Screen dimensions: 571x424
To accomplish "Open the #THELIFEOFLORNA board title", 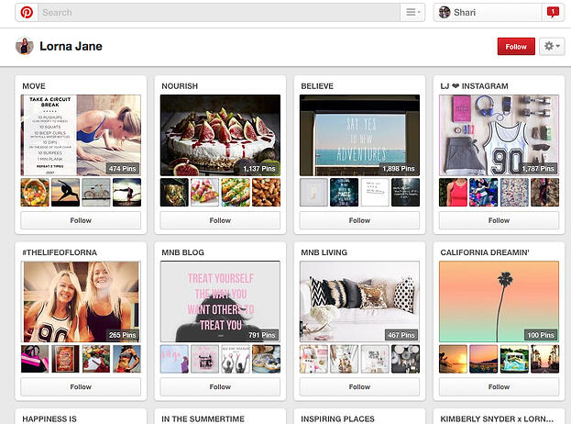I will click(x=60, y=252).
